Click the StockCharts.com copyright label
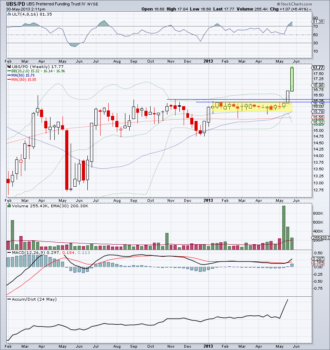 (295, 4)
